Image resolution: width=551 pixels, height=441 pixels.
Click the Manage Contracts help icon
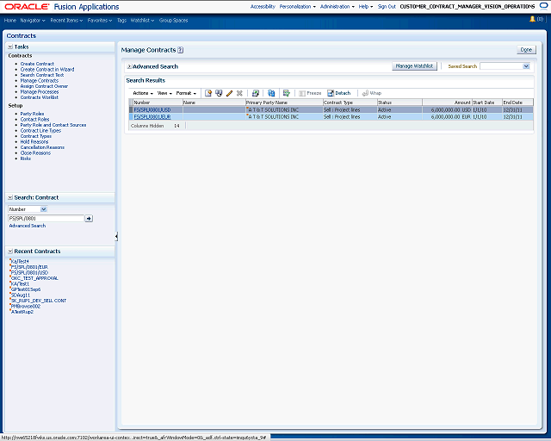coord(180,50)
